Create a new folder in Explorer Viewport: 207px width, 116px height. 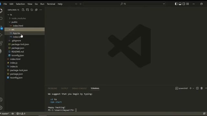pyautogui.click(x=27, y=10)
